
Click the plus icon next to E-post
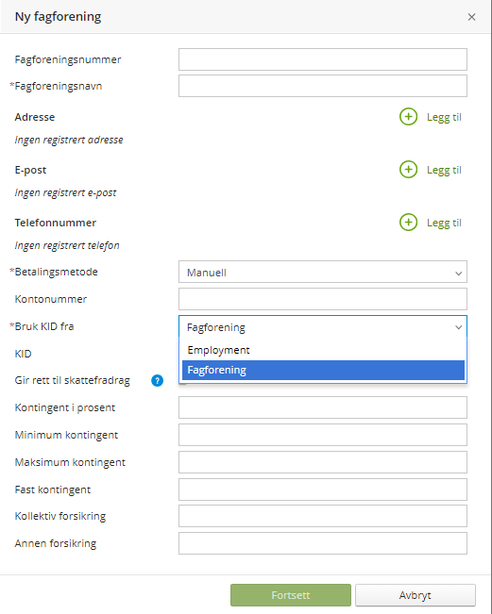[408, 170]
